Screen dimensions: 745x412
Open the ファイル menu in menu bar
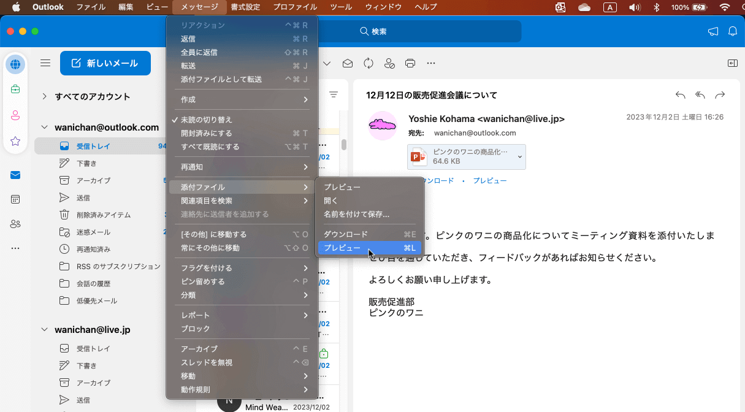[91, 7]
